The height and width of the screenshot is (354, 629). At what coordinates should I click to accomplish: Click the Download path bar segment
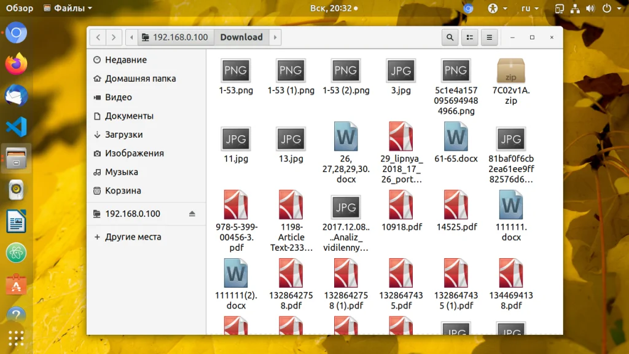241,37
